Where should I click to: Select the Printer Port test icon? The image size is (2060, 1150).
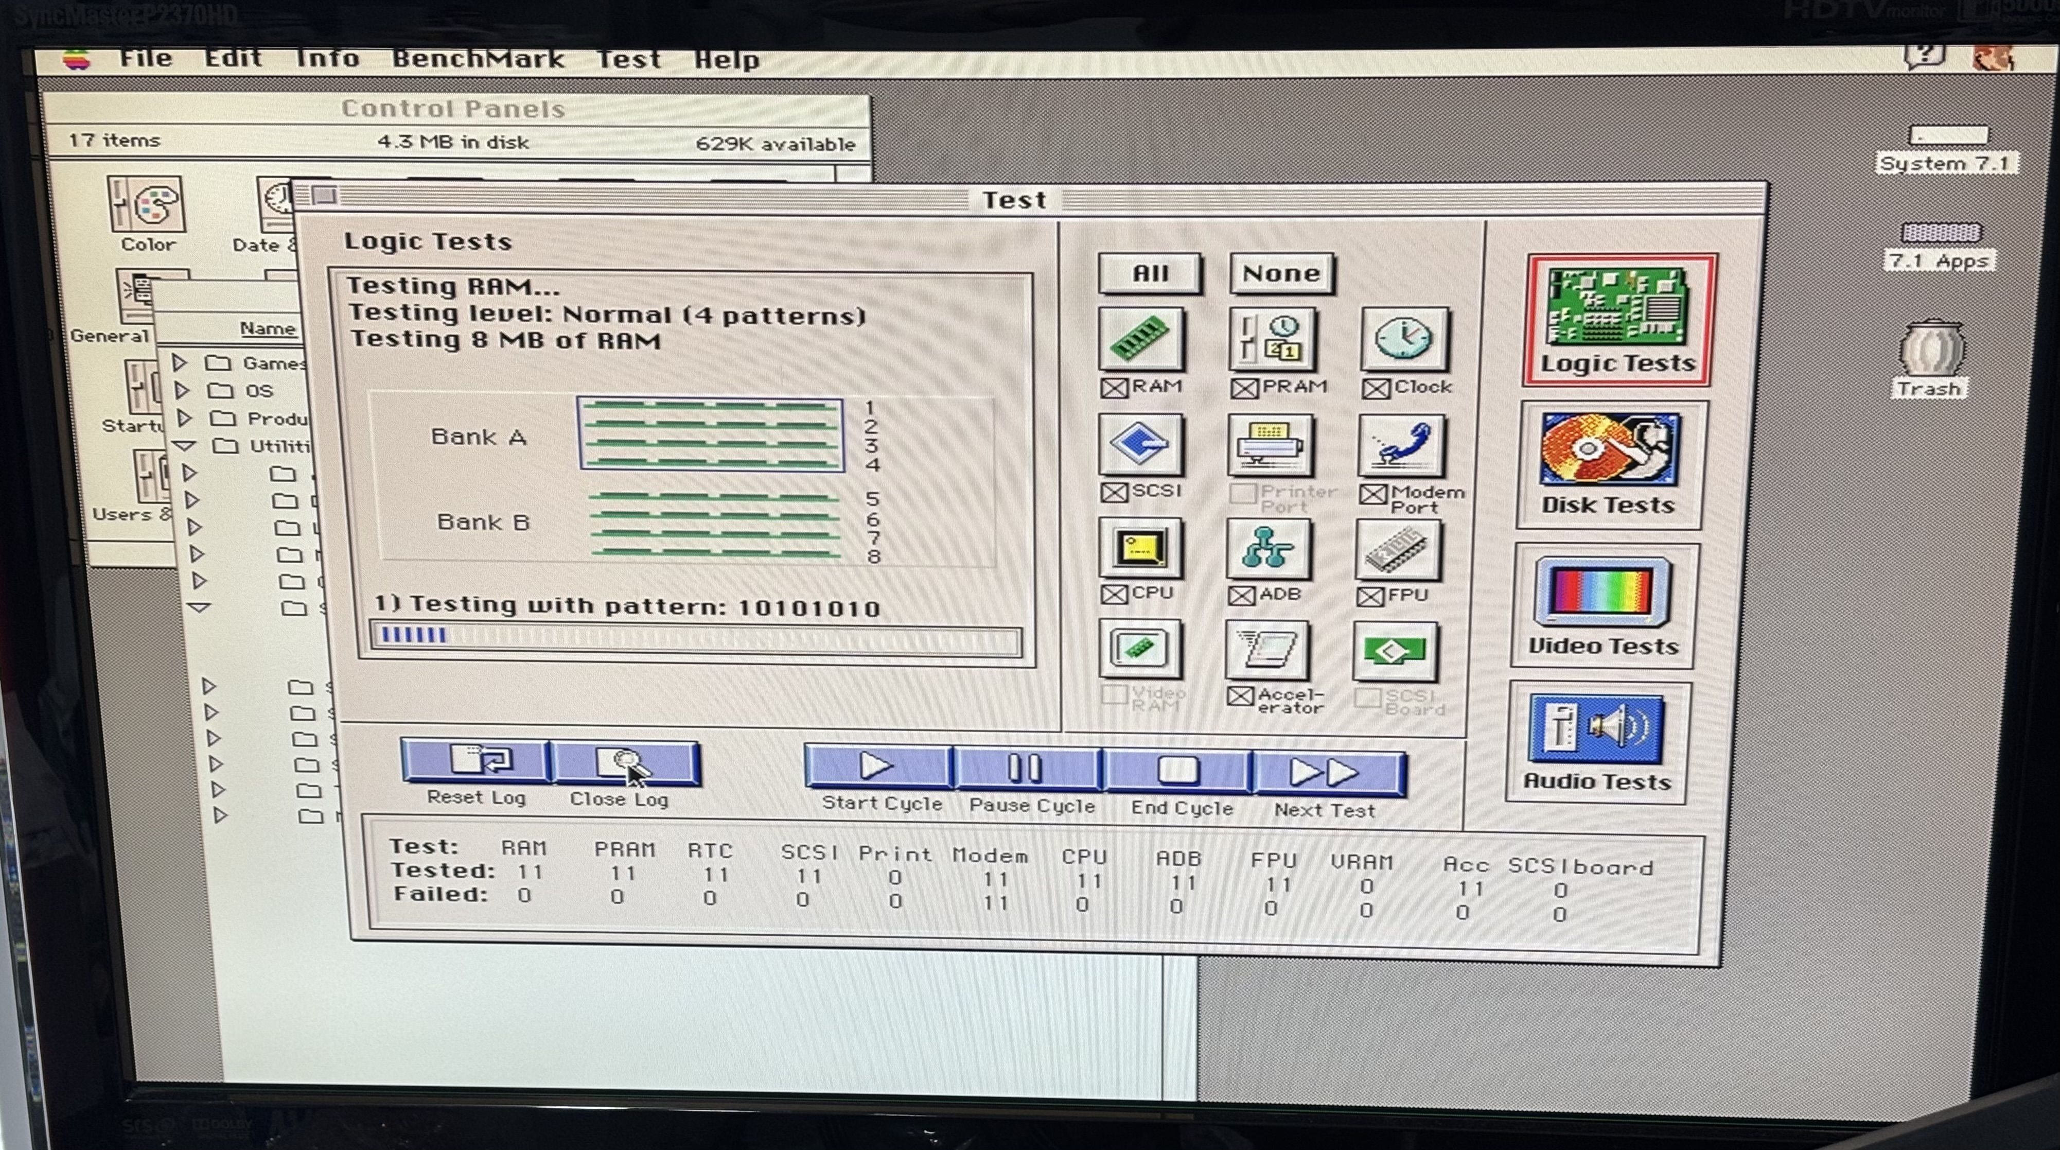[x=1270, y=445]
